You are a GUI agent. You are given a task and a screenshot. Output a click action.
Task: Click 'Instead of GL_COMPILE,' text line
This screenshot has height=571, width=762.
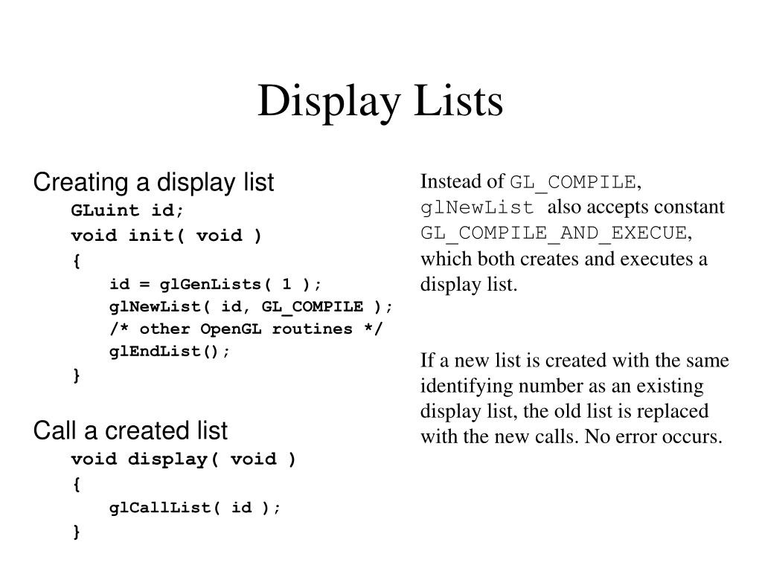coord(531,182)
